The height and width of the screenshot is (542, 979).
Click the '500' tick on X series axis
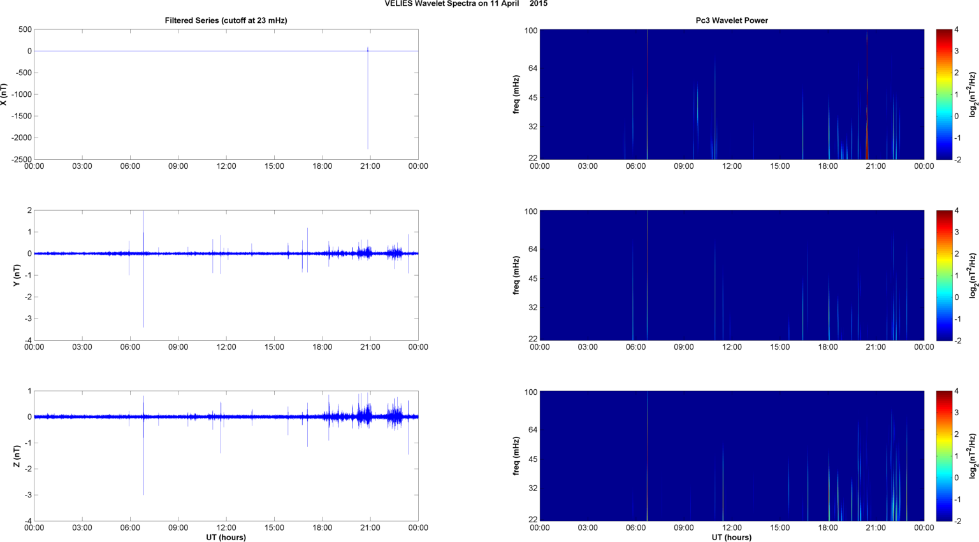(x=25, y=29)
